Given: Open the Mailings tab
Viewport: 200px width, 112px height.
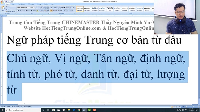Looking at the screenshot, I should (39, 4).
